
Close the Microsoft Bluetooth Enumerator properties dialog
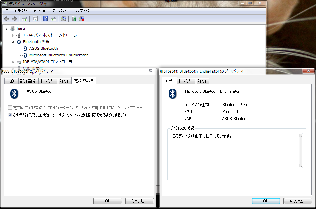(x=308, y=71)
